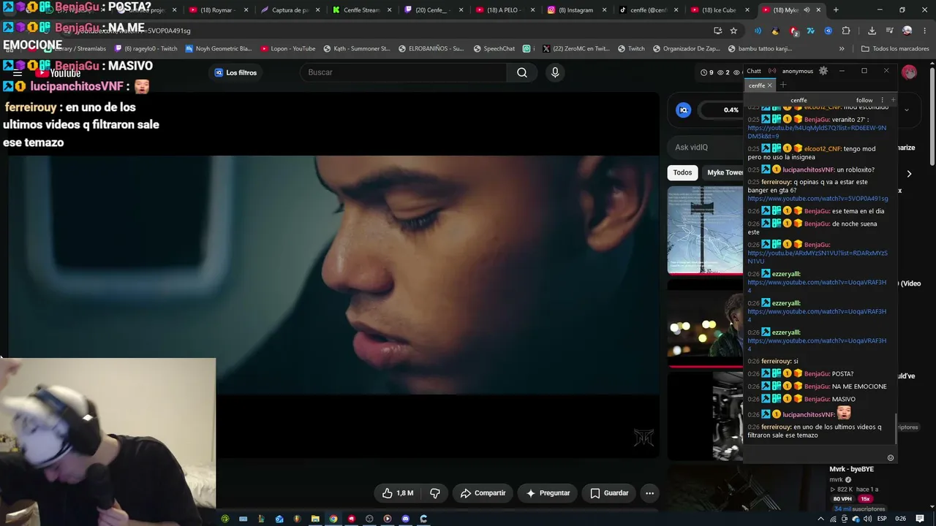Open the emoji picker in chat panel
This screenshot has height=526, width=936.
890,458
